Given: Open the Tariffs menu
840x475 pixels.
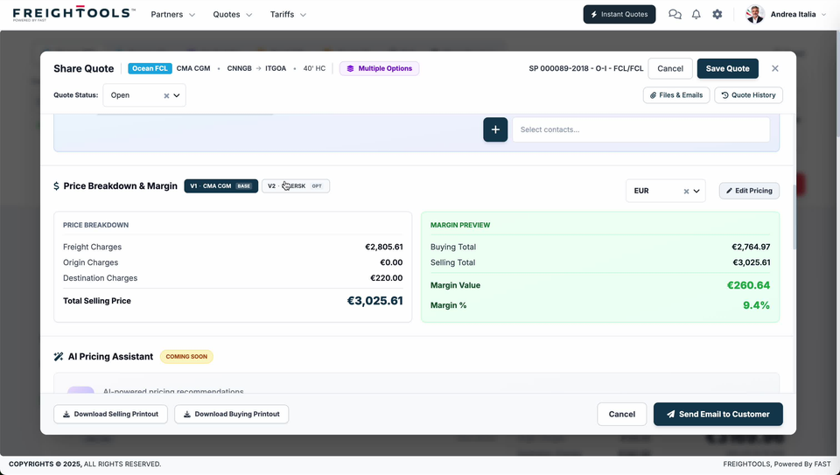Looking at the screenshot, I should 288,15.
